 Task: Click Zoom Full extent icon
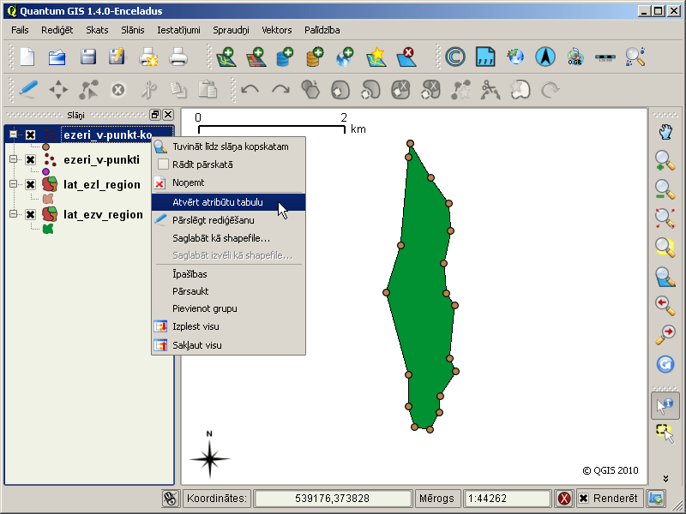(x=665, y=218)
